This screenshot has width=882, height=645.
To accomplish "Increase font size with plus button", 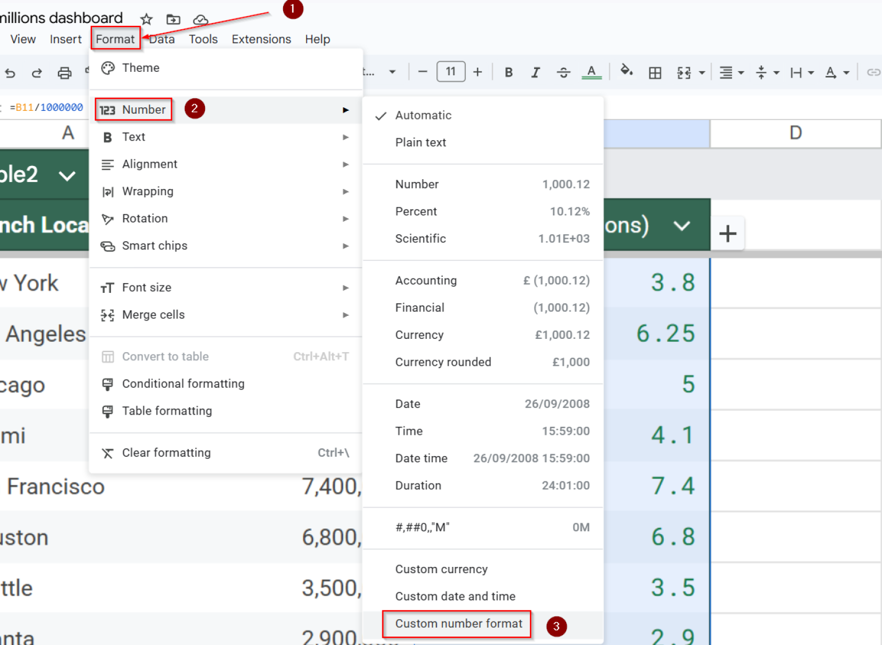I will (x=478, y=71).
